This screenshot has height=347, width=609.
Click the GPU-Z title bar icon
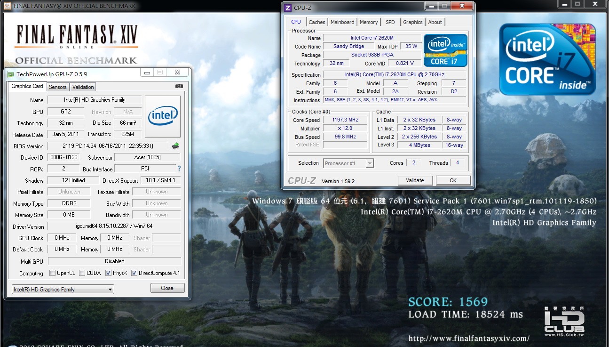(10, 74)
